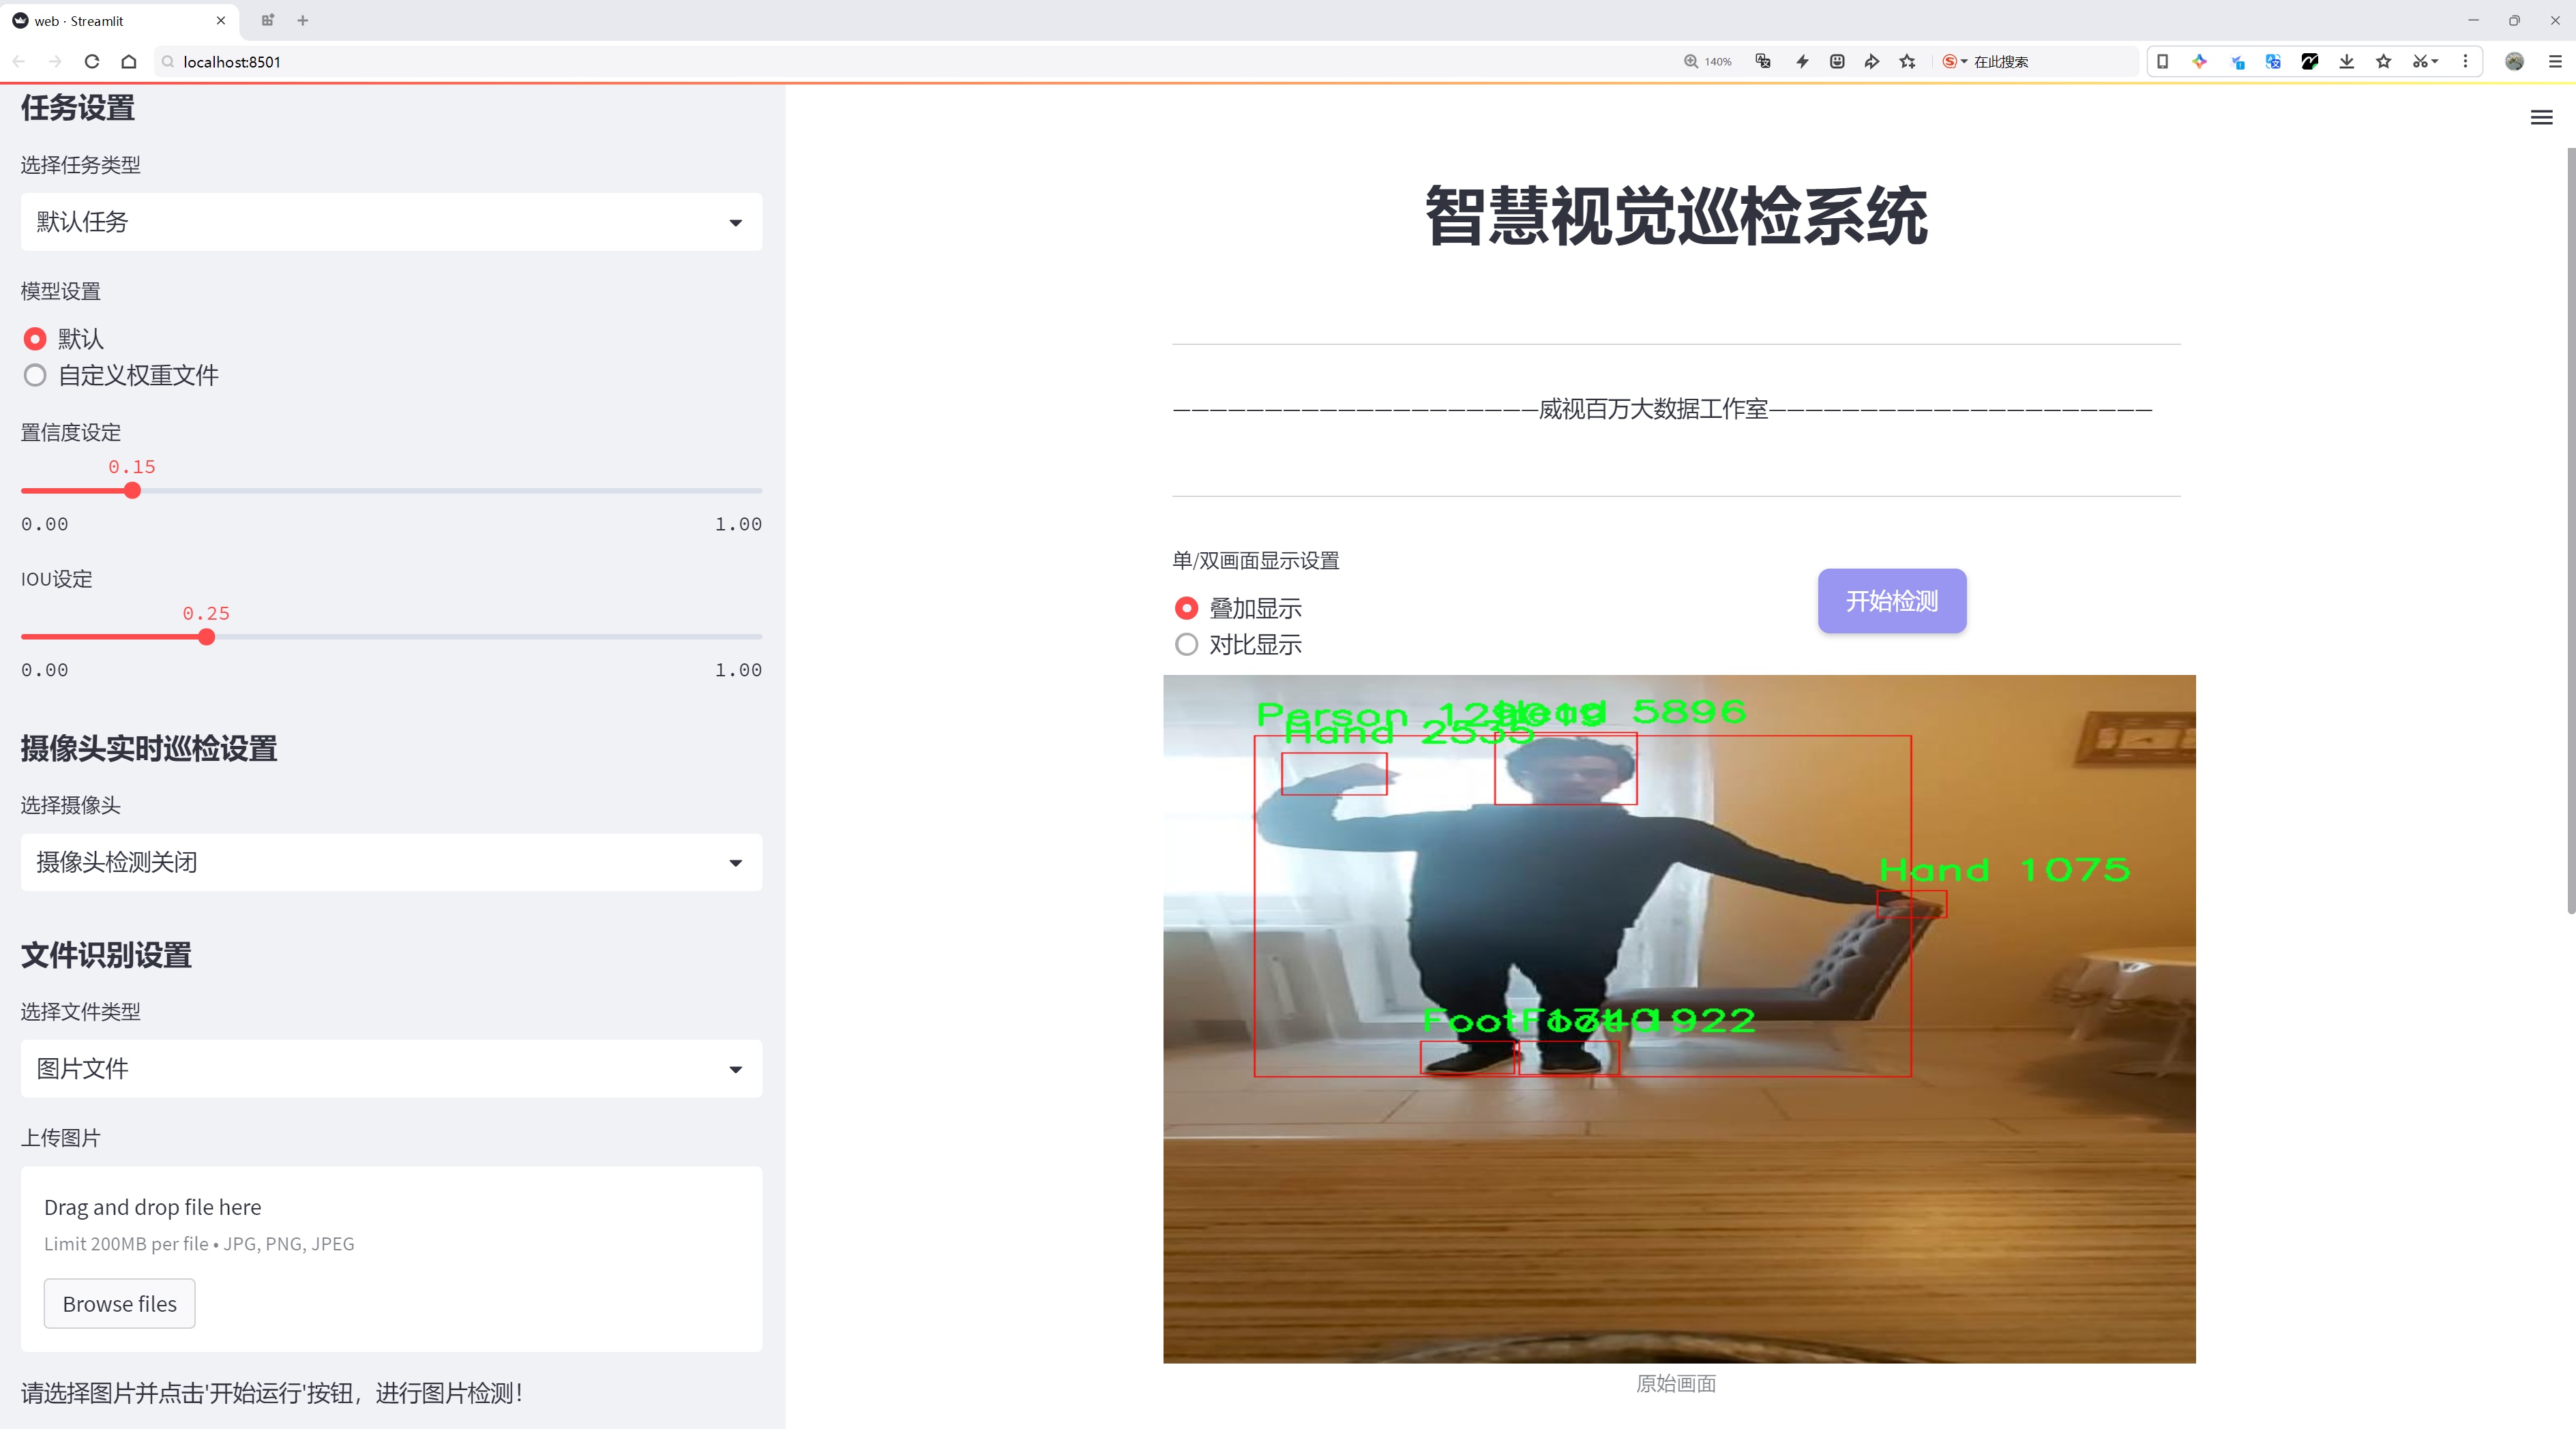Screen dimensions: 2576x1429
Task: Expand the 选择摄像头 dropdown
Action: (x=391, y=862)
